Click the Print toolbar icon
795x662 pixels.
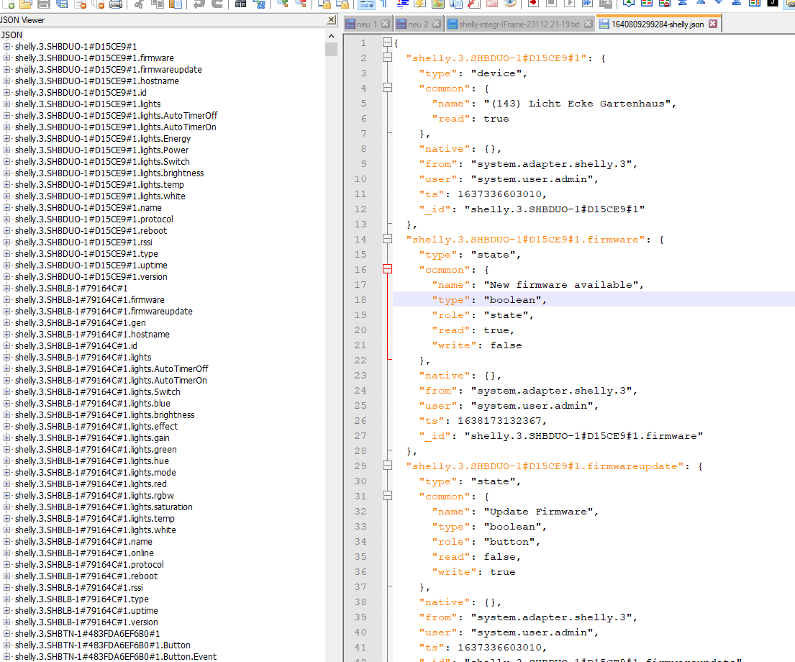(116, 4)
